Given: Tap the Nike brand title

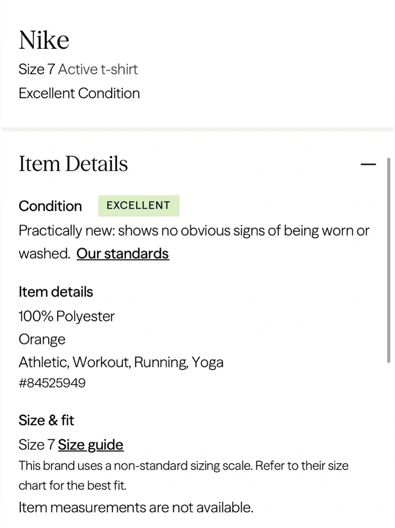Looking at the screenshot, I should (x=44, y=40).
